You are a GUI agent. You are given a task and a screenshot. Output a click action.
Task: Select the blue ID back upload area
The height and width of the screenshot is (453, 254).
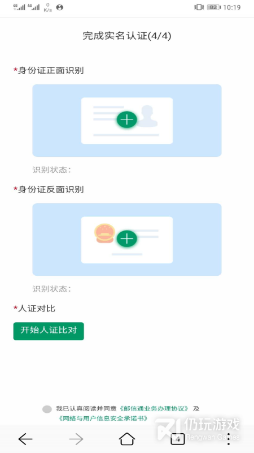[127, 240]
